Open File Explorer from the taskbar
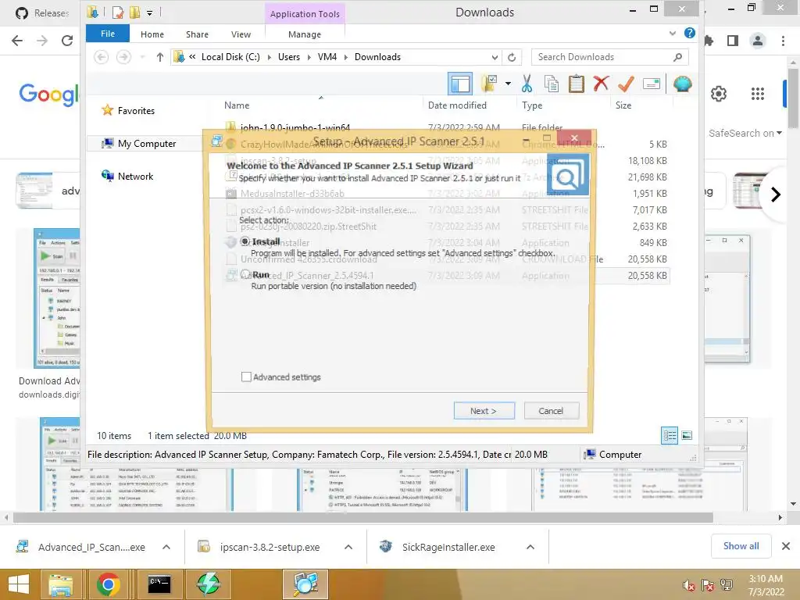The width and height of the screenshot is (800, 600). [61, 584]
